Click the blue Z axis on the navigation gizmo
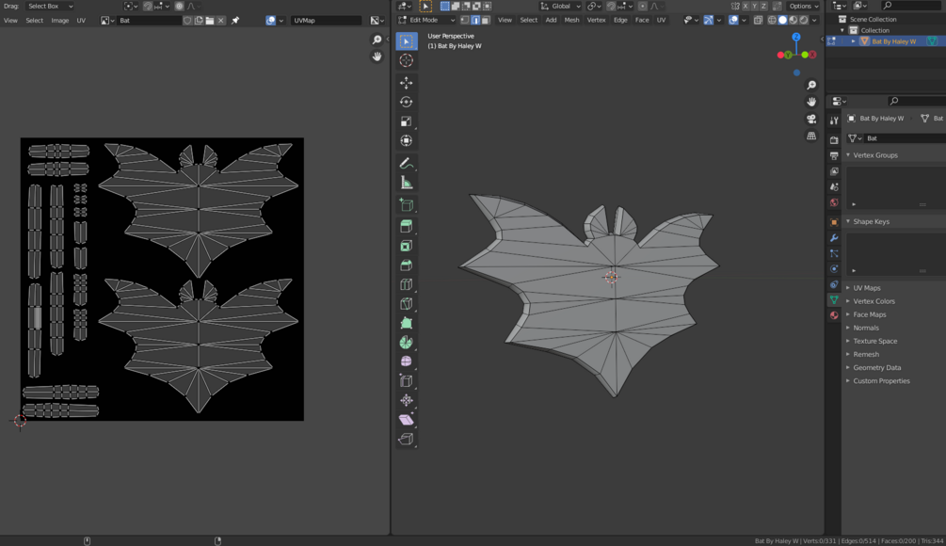 point(796,38)
